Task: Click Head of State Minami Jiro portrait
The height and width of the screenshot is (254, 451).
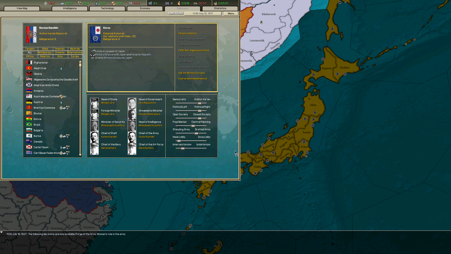Action: point(94,104)
